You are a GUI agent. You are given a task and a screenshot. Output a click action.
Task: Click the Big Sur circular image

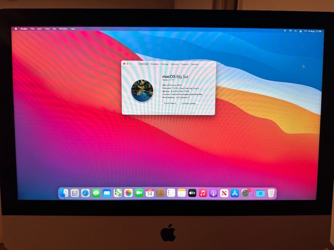coord(142,91)
